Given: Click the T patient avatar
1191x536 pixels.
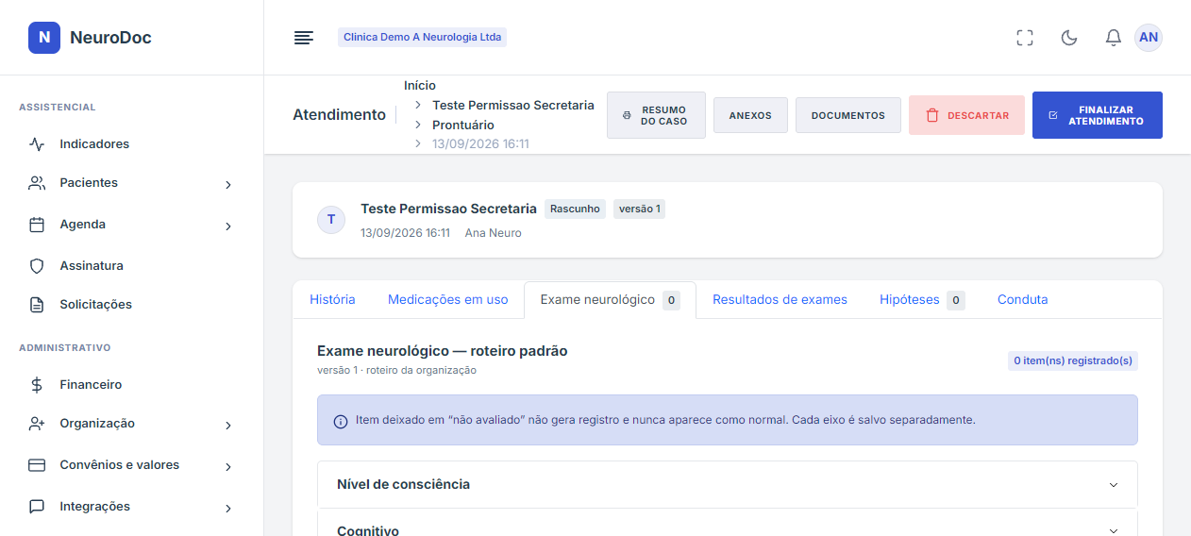Looking at the screenshot, I should pos(330,220).
